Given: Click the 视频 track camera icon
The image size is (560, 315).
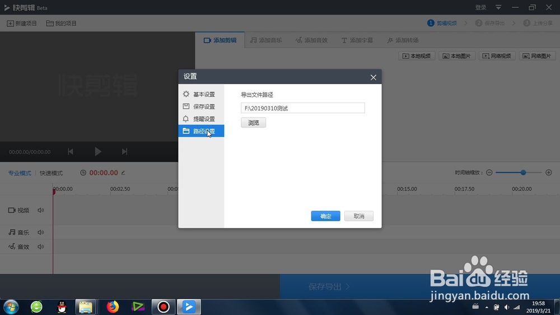Looking at the screenshot, I should (12, 210).
